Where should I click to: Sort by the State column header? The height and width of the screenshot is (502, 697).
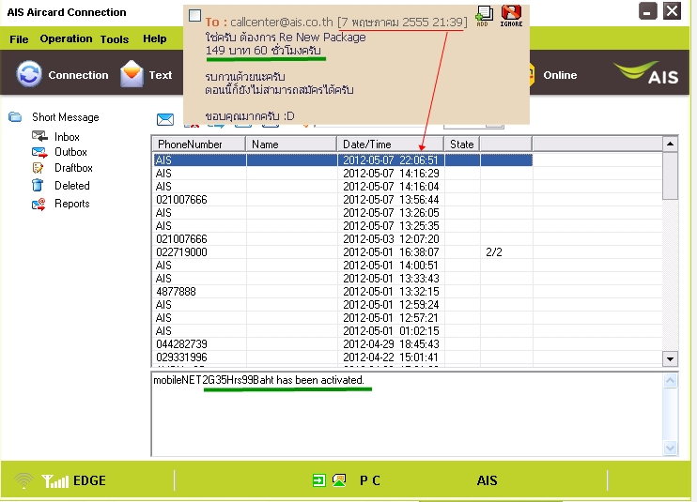[462, 145]
